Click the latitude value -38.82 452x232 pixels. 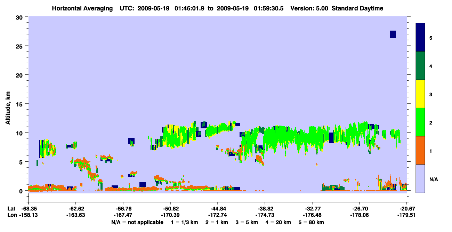(x=265, y=209)
